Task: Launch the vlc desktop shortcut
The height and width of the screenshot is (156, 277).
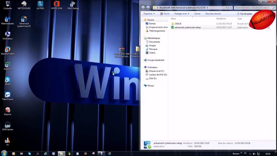Action: click(7, 142)
